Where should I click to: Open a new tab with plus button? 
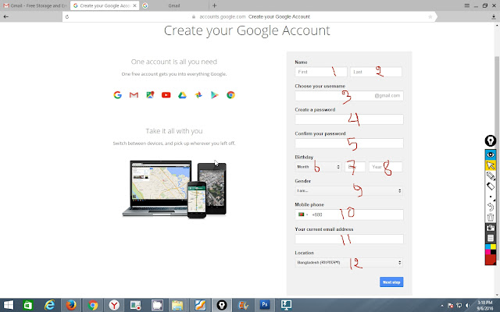coord(214,5)
